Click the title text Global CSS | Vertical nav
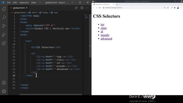 (x=52, y=29)
